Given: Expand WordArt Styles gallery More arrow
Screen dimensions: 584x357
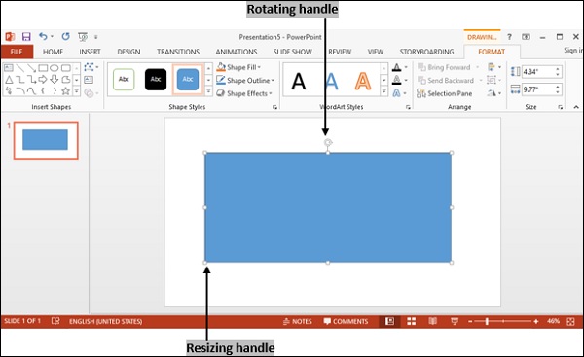Looking at the screenshot, I should 384,91.
